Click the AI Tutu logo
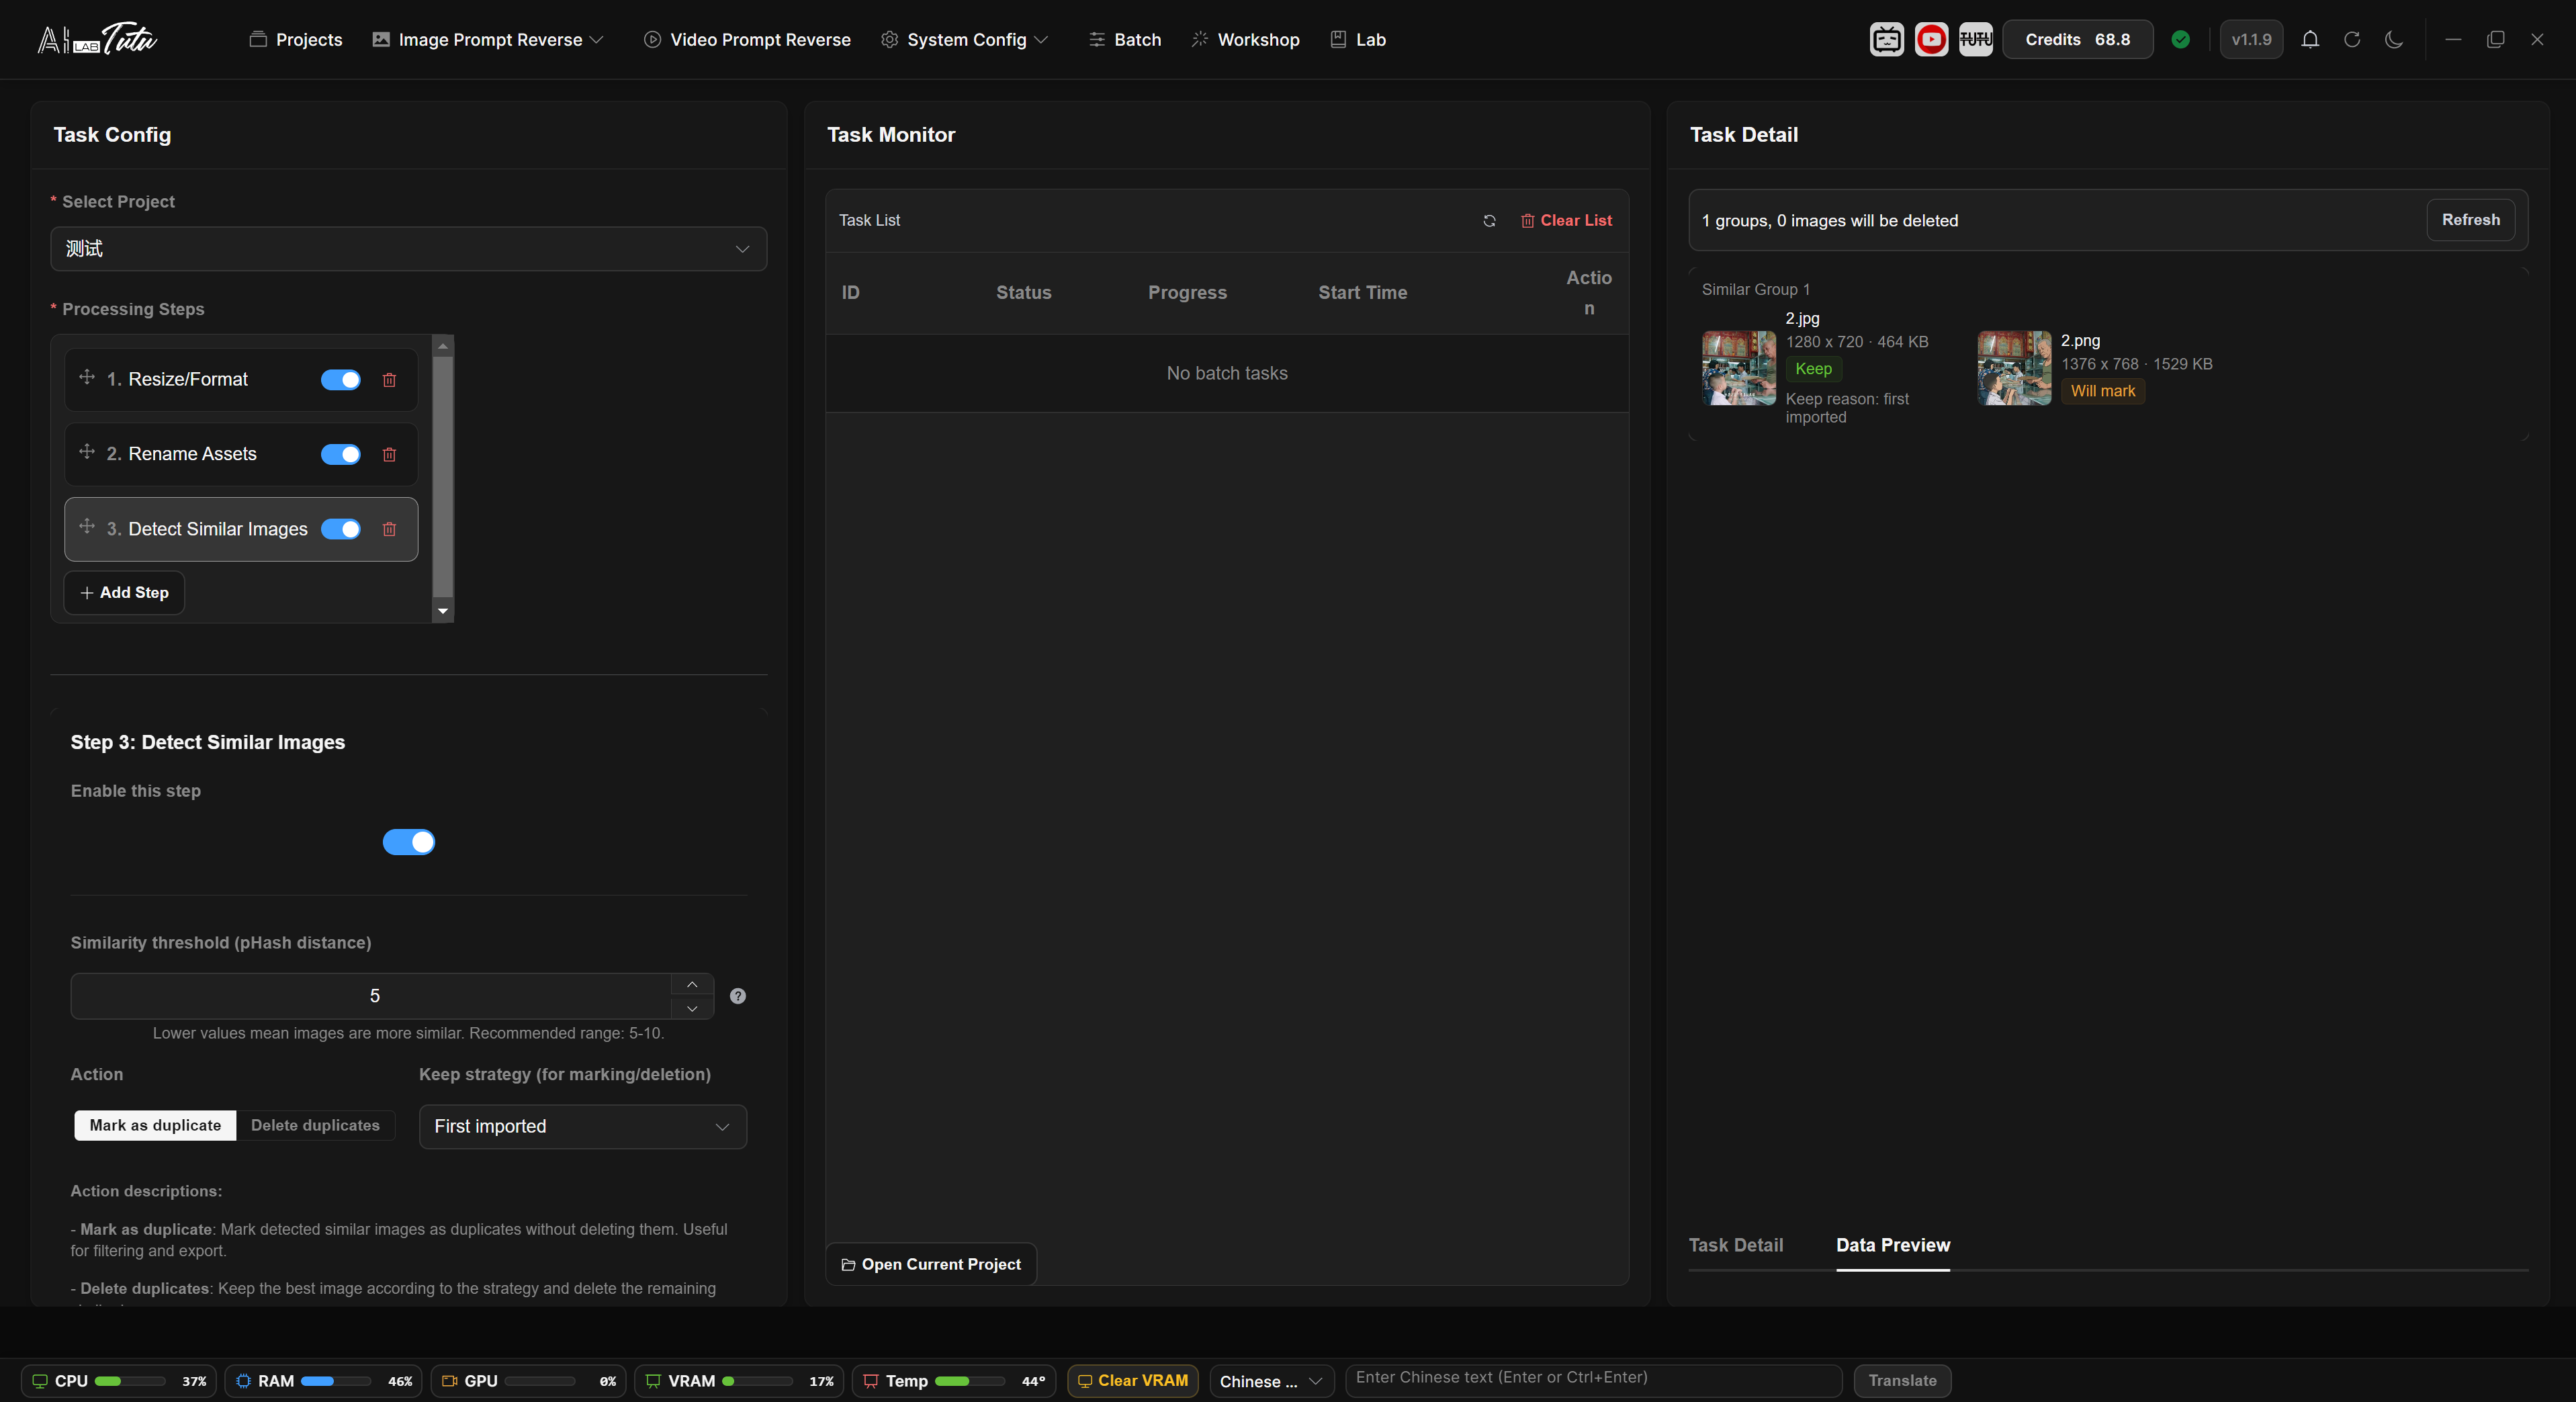Image resolution: width=2576 pixels, height=1402 pixels. pyautogui.click(x=97, y=39)
